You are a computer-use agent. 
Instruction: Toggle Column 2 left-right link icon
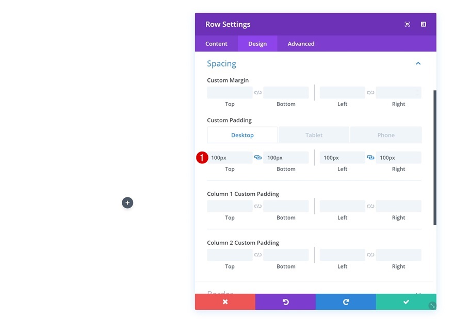click(370, 255)
